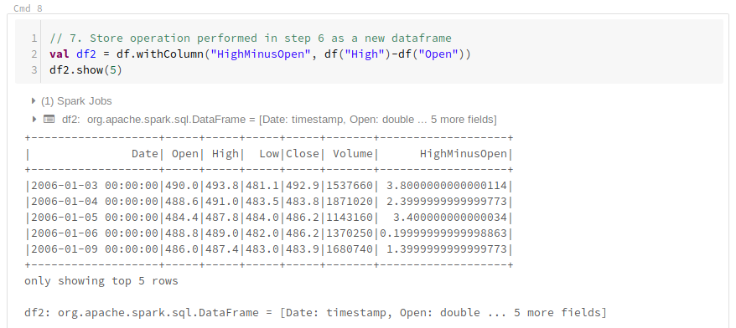Click the Close column header
The image size is (736, 328).
coord(303,154)
